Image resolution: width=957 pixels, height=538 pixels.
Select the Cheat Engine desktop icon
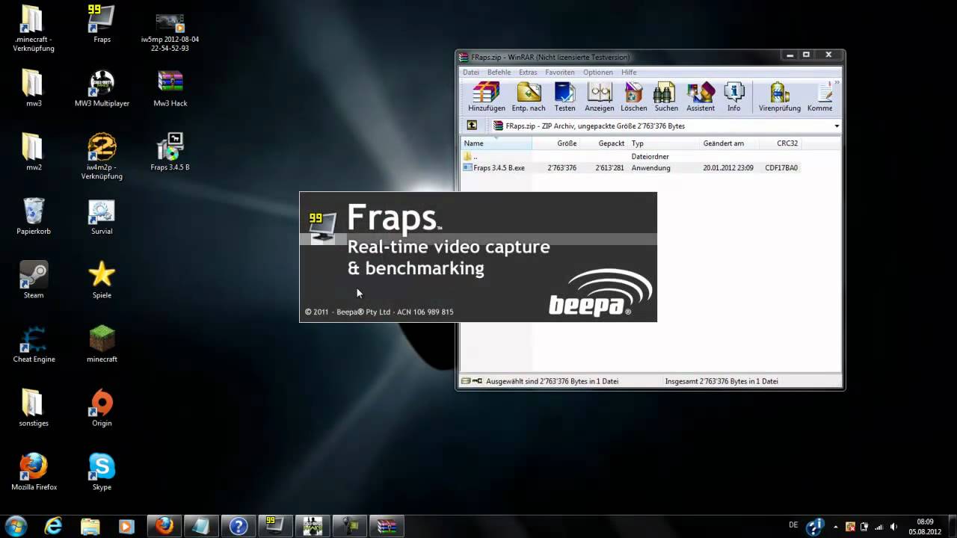tap(34, 344)
